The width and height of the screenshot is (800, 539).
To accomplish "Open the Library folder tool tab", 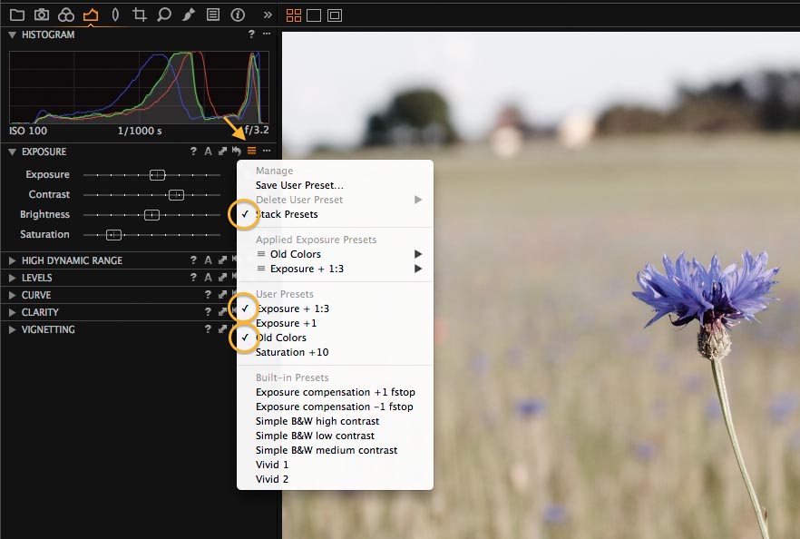I will pyautogui.click(x=17, y=15).
